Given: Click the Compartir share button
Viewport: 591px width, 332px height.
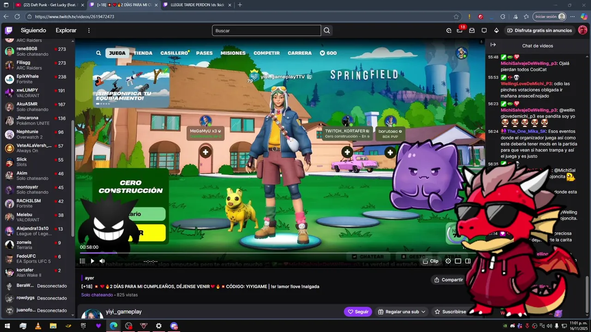Looking at the screenshot, I should [x=448, y=279].
